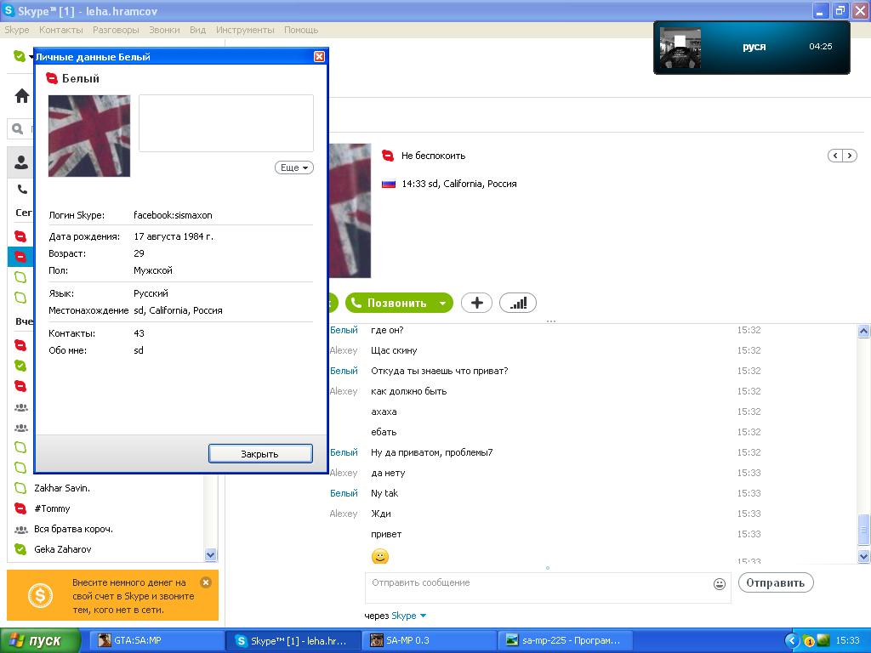Select Geka Zaharov contact
Image resolution: width=871 pixels, height=653 pixels.
63,549
